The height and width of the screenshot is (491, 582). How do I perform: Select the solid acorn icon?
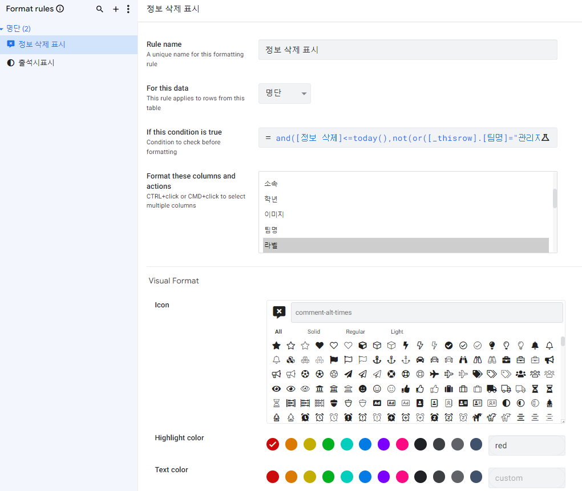(x=334, y=403)
